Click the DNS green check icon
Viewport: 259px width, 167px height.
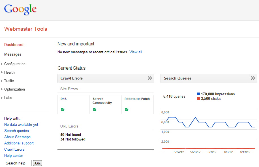click(63, 109)
